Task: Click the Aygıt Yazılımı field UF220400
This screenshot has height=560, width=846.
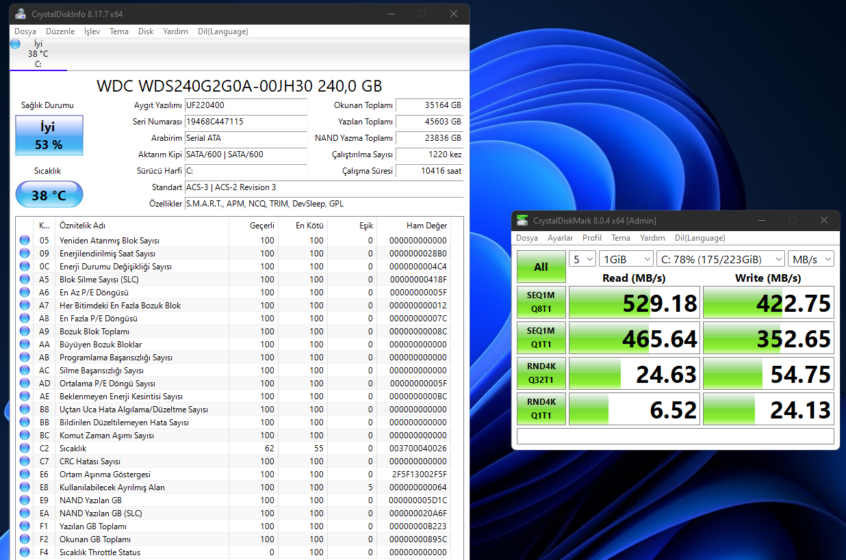Action: [246, 105]
